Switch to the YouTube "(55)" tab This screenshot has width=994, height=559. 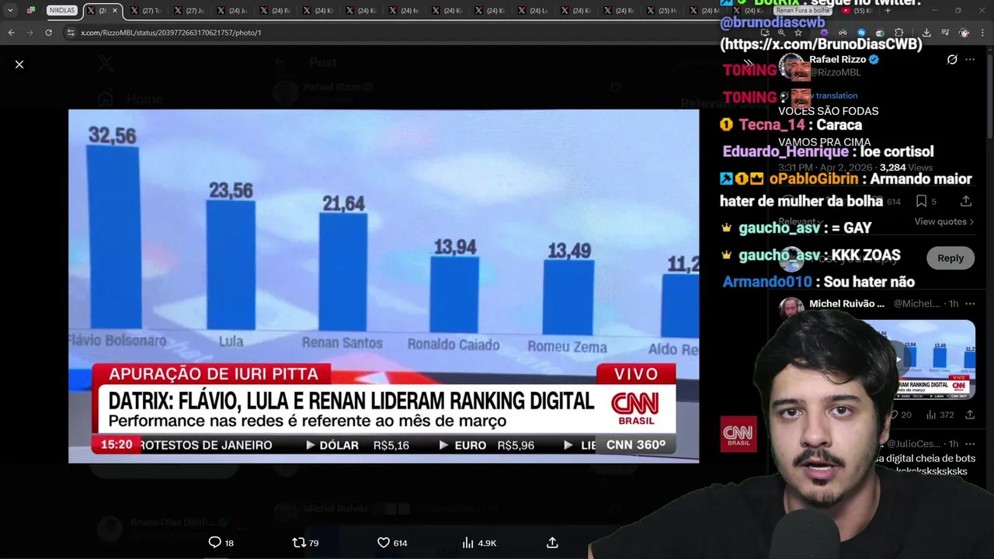click(x=857, y=10)
